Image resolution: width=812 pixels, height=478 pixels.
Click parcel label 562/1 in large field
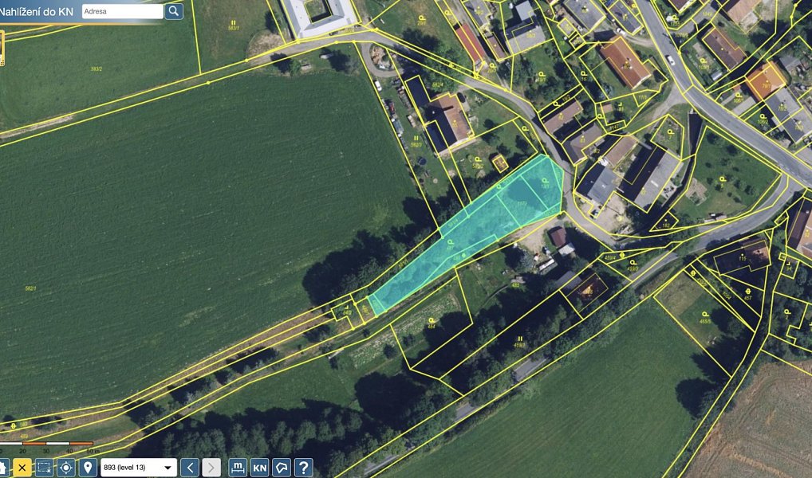pos(30,288)
